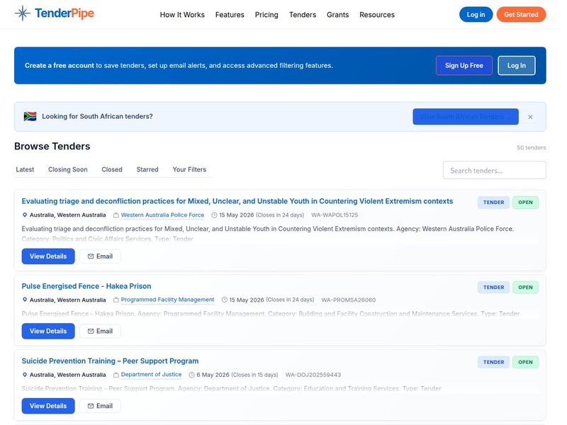Open Tenders in the top navigation
This screenshot has width=567, height=425.
point(303,15)
